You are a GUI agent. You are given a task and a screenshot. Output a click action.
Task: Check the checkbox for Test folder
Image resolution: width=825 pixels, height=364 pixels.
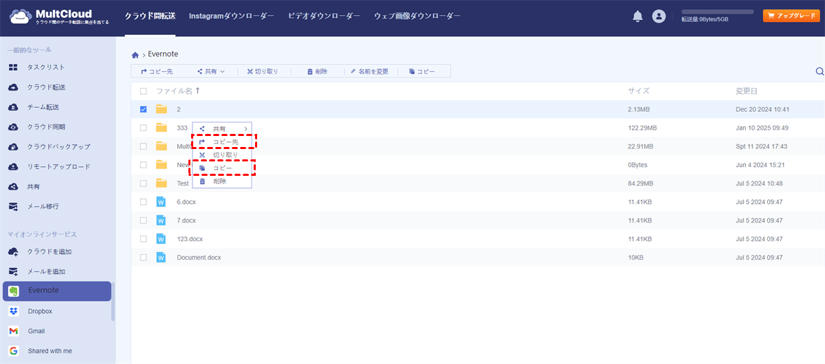pyautogui.click(x=143, y=183)
